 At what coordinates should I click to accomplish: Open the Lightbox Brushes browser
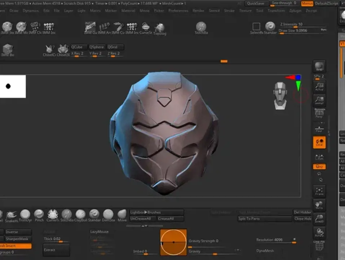tap(156, 212)
